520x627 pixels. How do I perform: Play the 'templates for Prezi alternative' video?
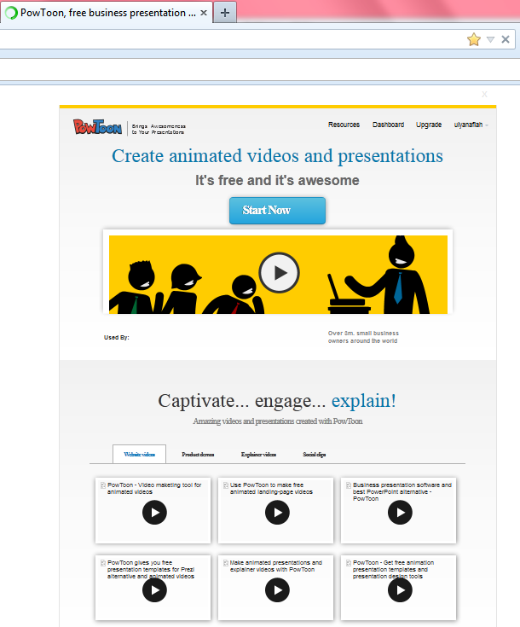(154, 590)
